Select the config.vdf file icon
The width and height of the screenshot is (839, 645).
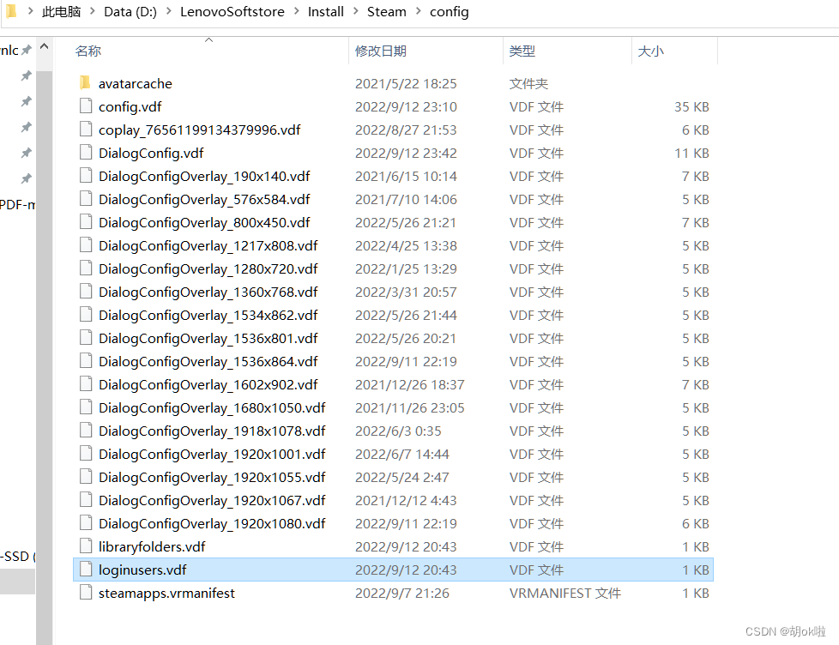tap(85, 106)
